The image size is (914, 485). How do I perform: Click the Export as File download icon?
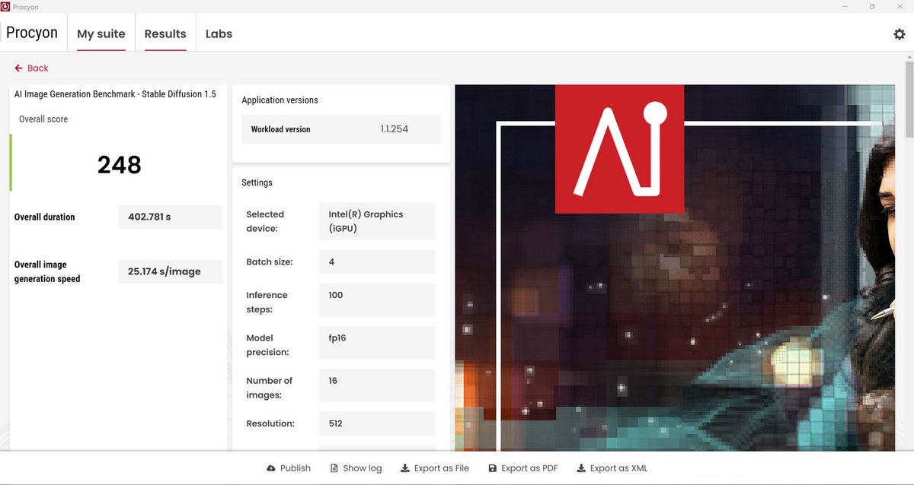click(x=404, y=468)
